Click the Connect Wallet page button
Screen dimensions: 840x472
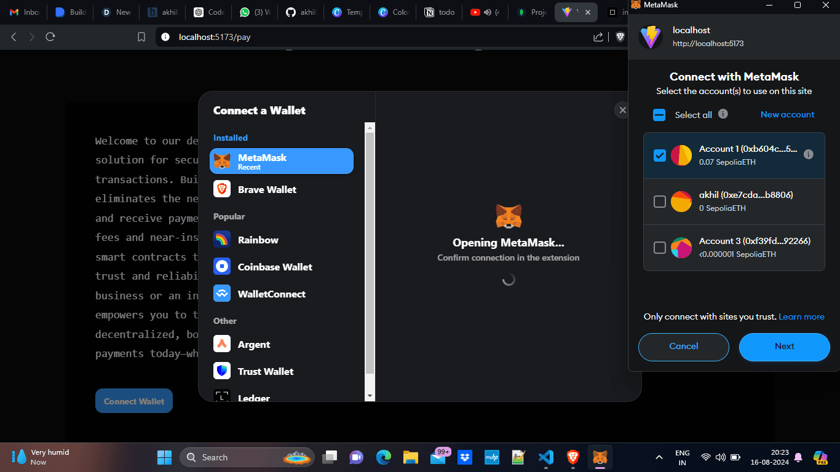(x=134, y=401)
